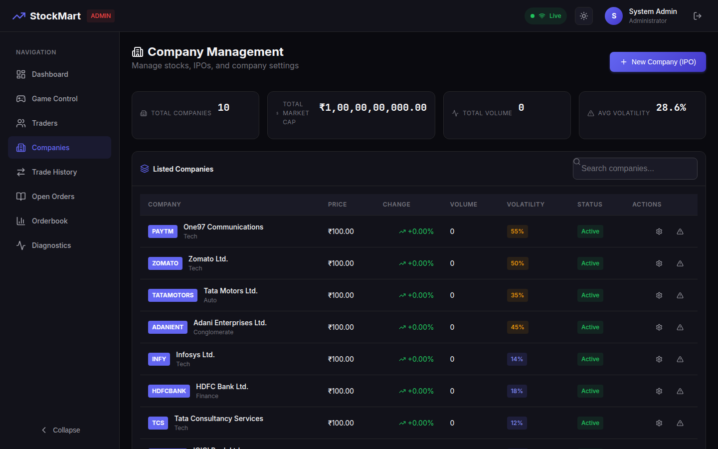Screen dimensions: 718x449
Task: Click the Active status of Tata Motors
Action: click(x=590, y=295)
